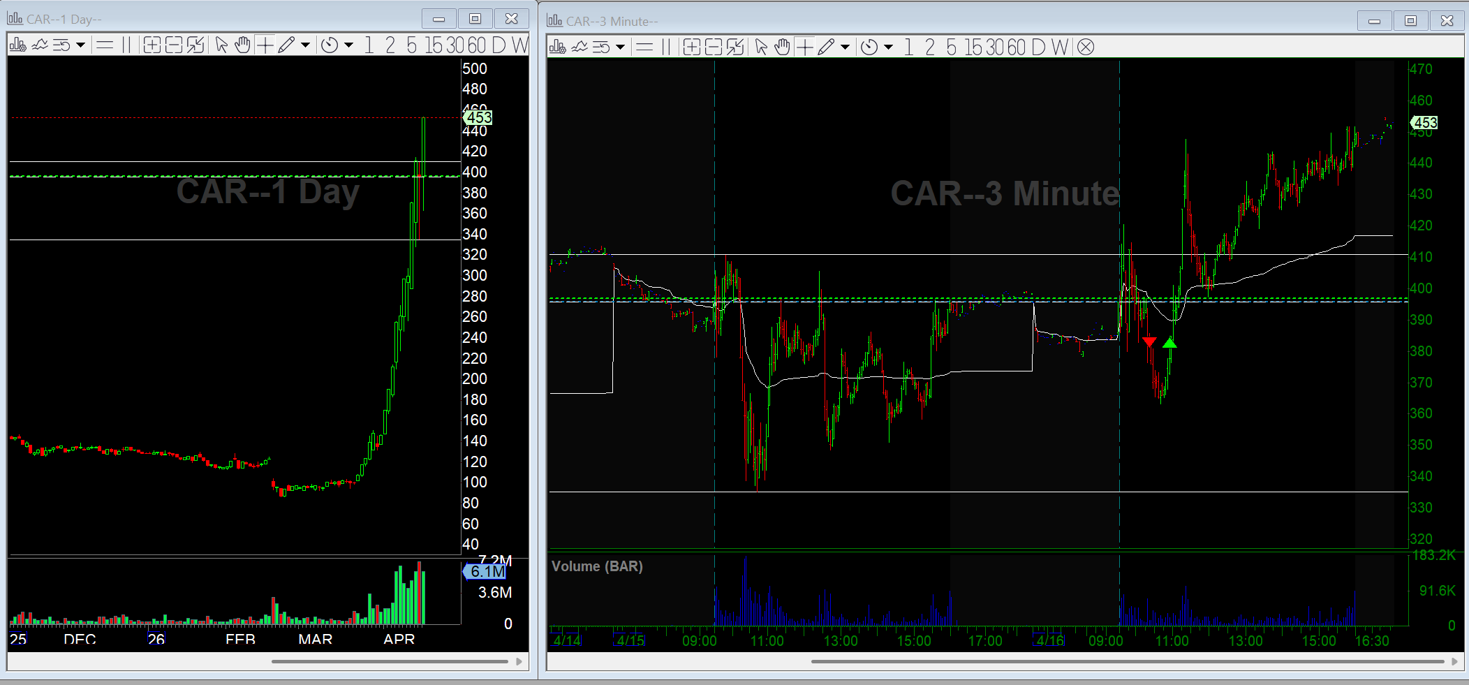Zoom out on the CAR 3 Minute chart

[x=714, y=47]
